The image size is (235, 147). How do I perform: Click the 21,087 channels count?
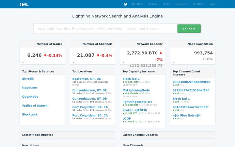86,55
